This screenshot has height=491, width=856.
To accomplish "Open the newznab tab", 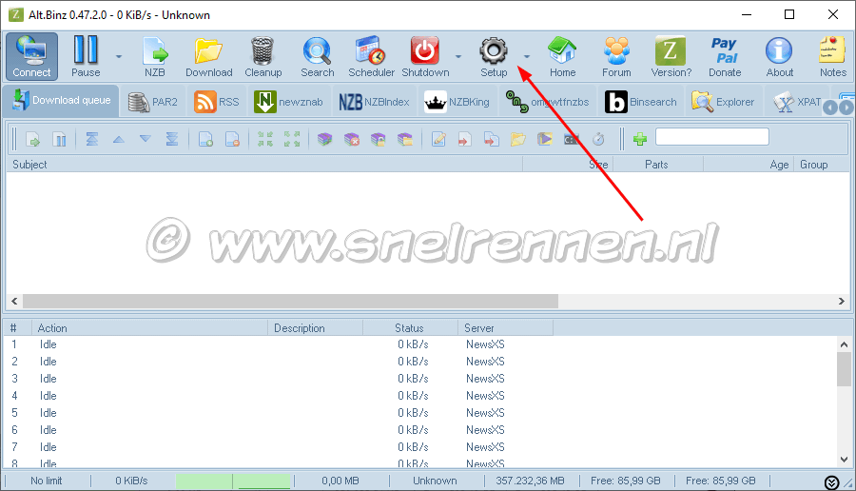I will pos(289,102).
